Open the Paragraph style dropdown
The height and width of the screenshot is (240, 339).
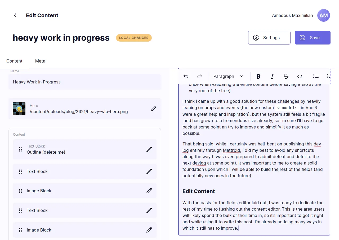[x=228, y=76]
